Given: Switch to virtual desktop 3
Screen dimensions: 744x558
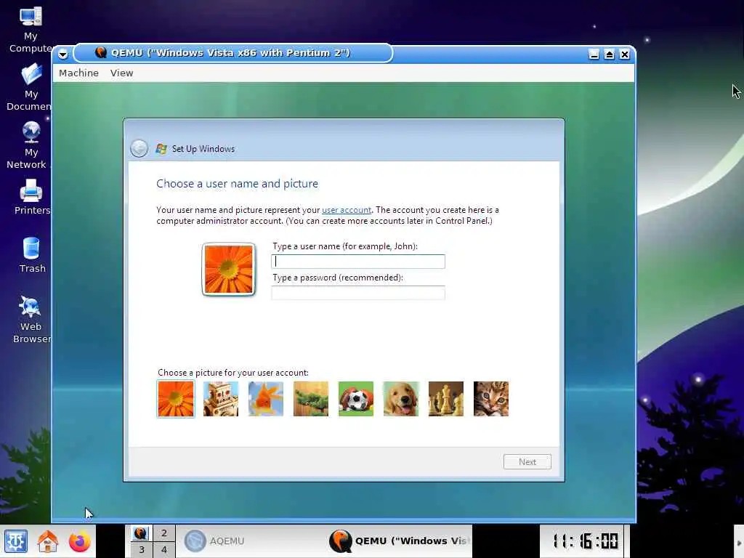Looking at the screenshot, I should (142, 549).
